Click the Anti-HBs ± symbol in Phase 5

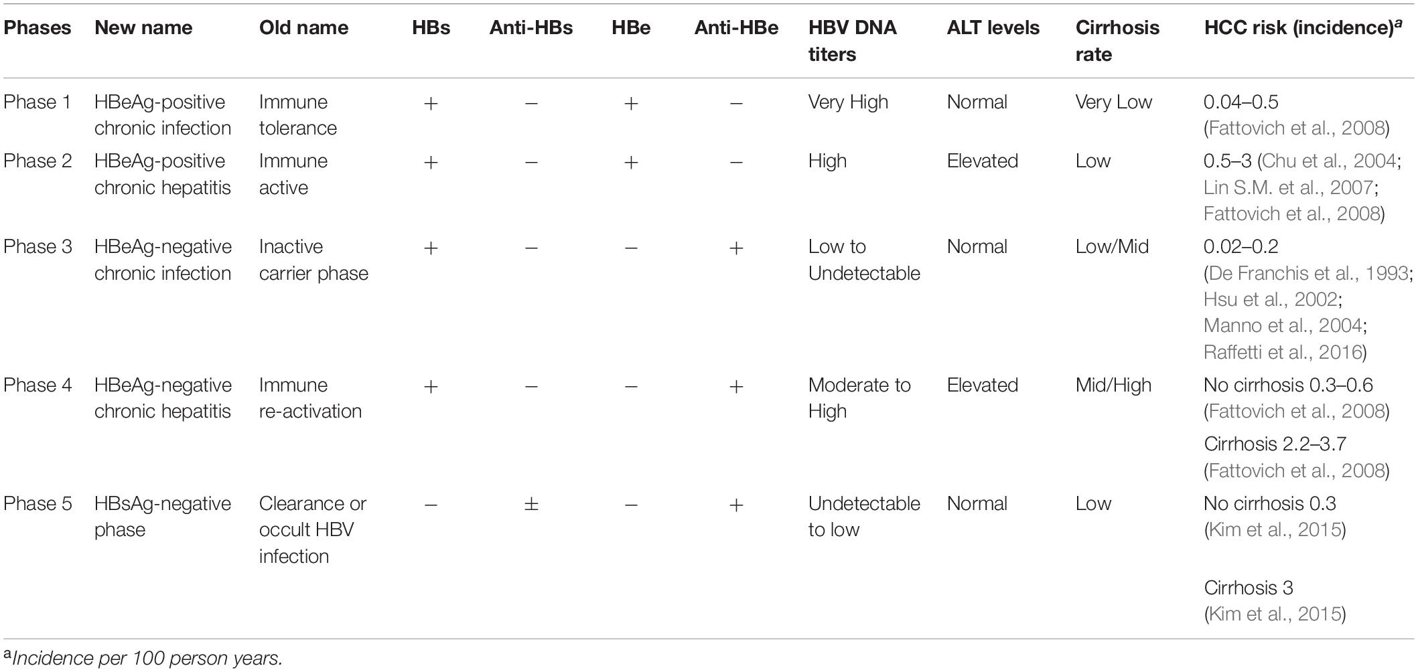[x=531, y=504]
